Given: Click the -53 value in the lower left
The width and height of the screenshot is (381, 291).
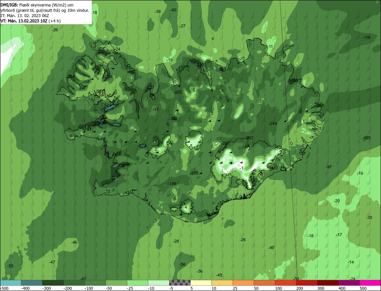Looking at the screenshot, I should tap(10, 266).
